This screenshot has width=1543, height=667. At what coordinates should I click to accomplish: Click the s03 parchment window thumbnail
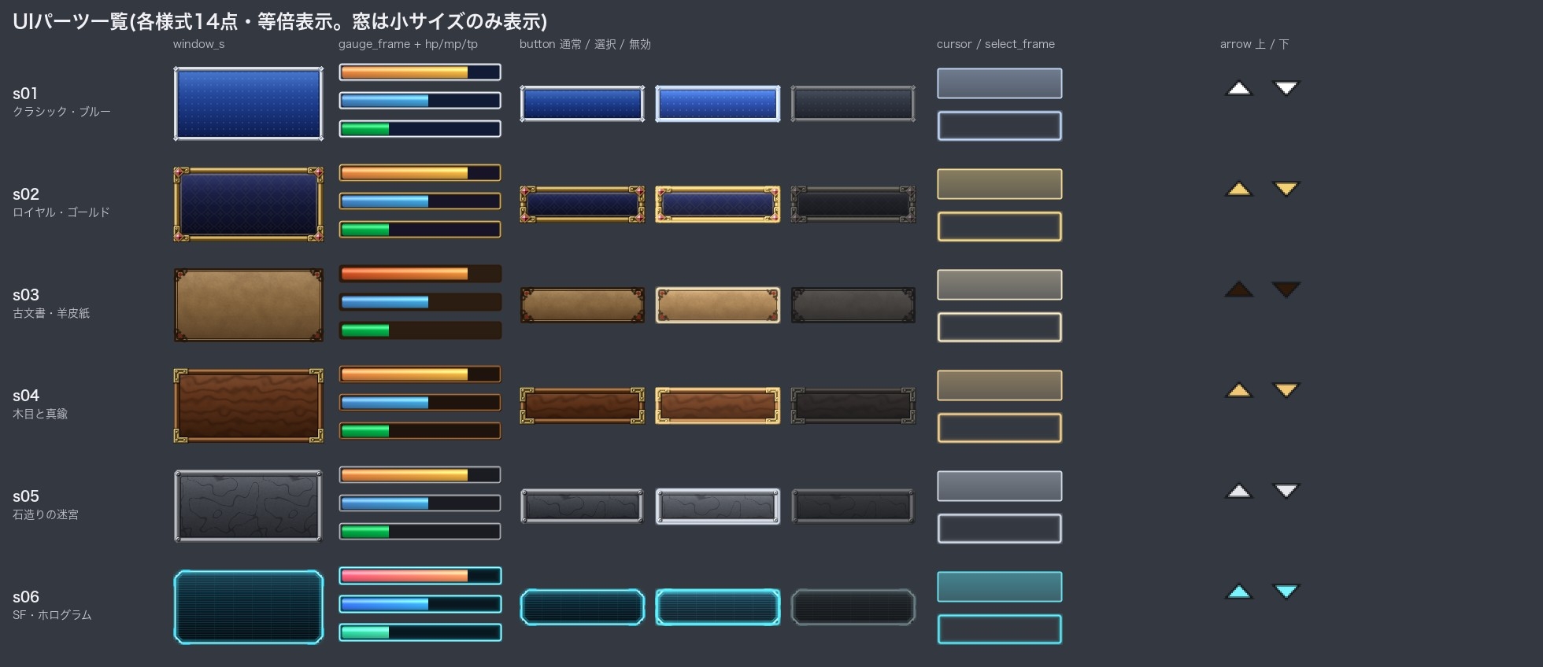point(249,305)
